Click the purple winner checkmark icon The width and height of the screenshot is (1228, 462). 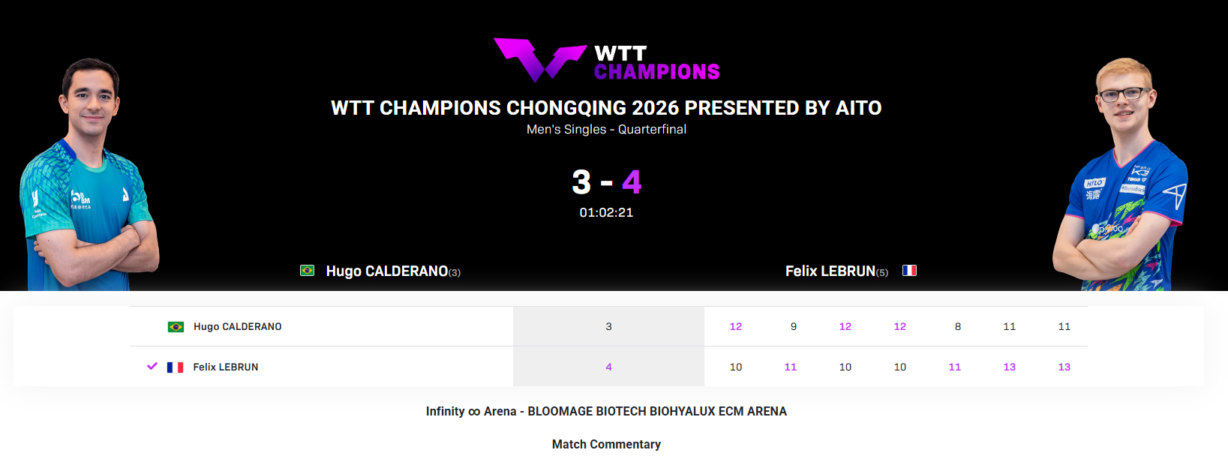click(152, 366)
